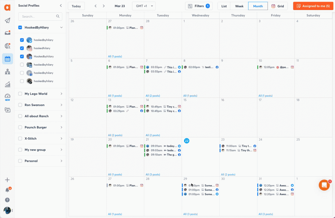
Task: Switch to Instagram Grid view
Action: coord(278,6)
